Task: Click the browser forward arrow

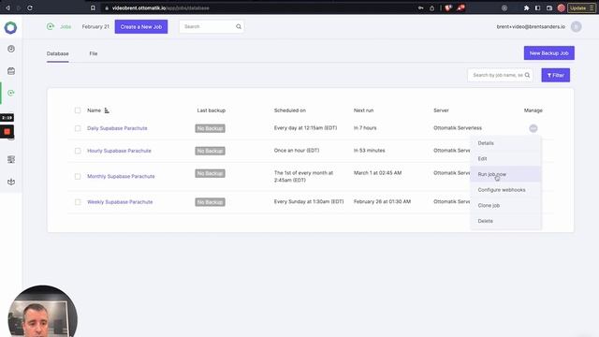Action: 19,7
